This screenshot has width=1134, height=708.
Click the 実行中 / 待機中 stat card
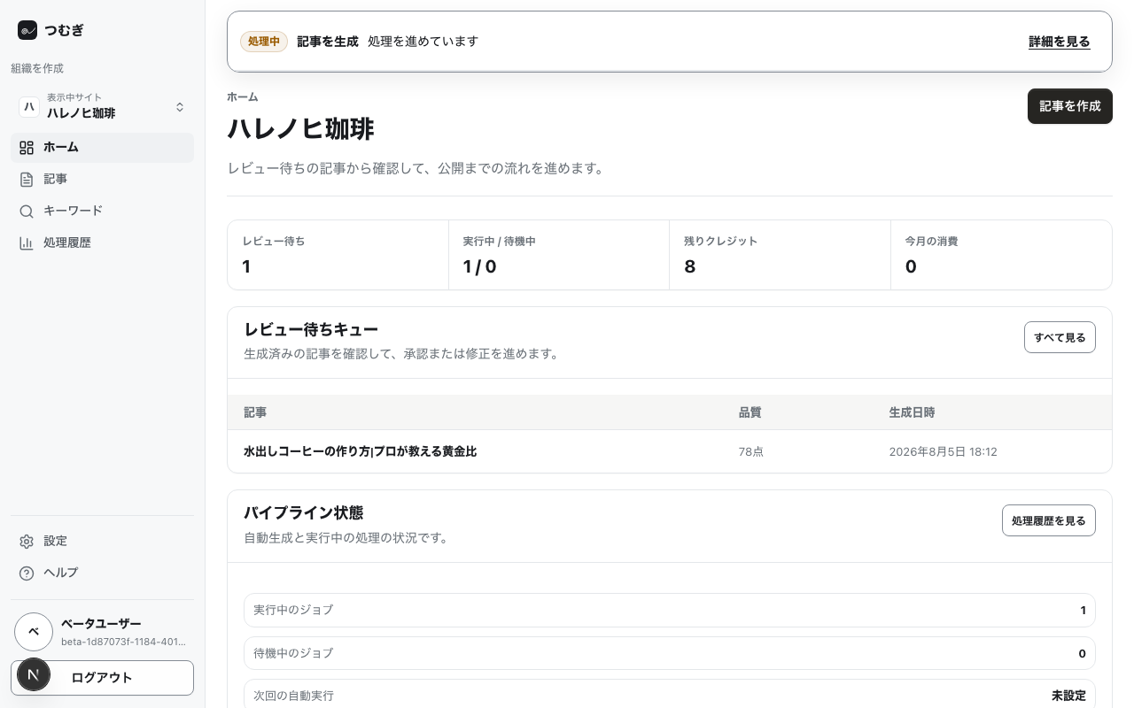559,255
